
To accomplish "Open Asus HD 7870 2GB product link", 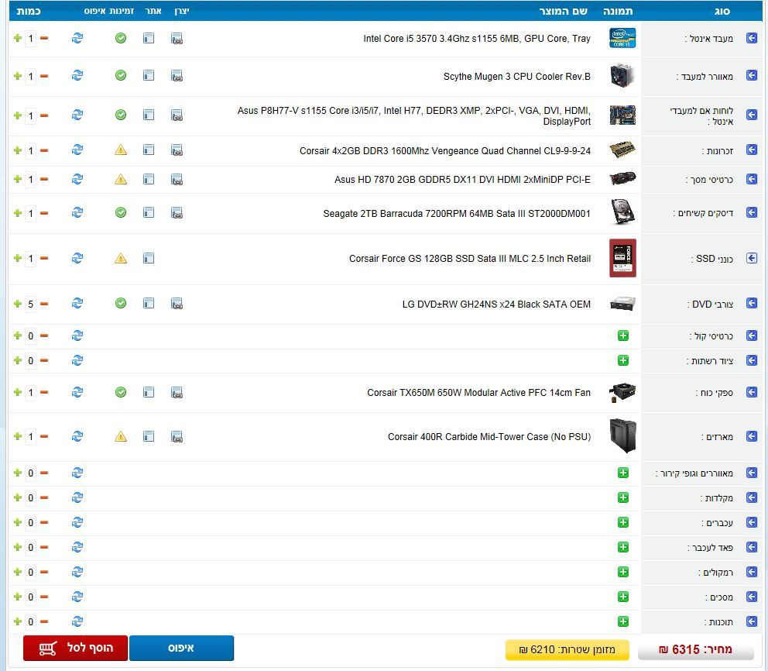I will (462, 180).
